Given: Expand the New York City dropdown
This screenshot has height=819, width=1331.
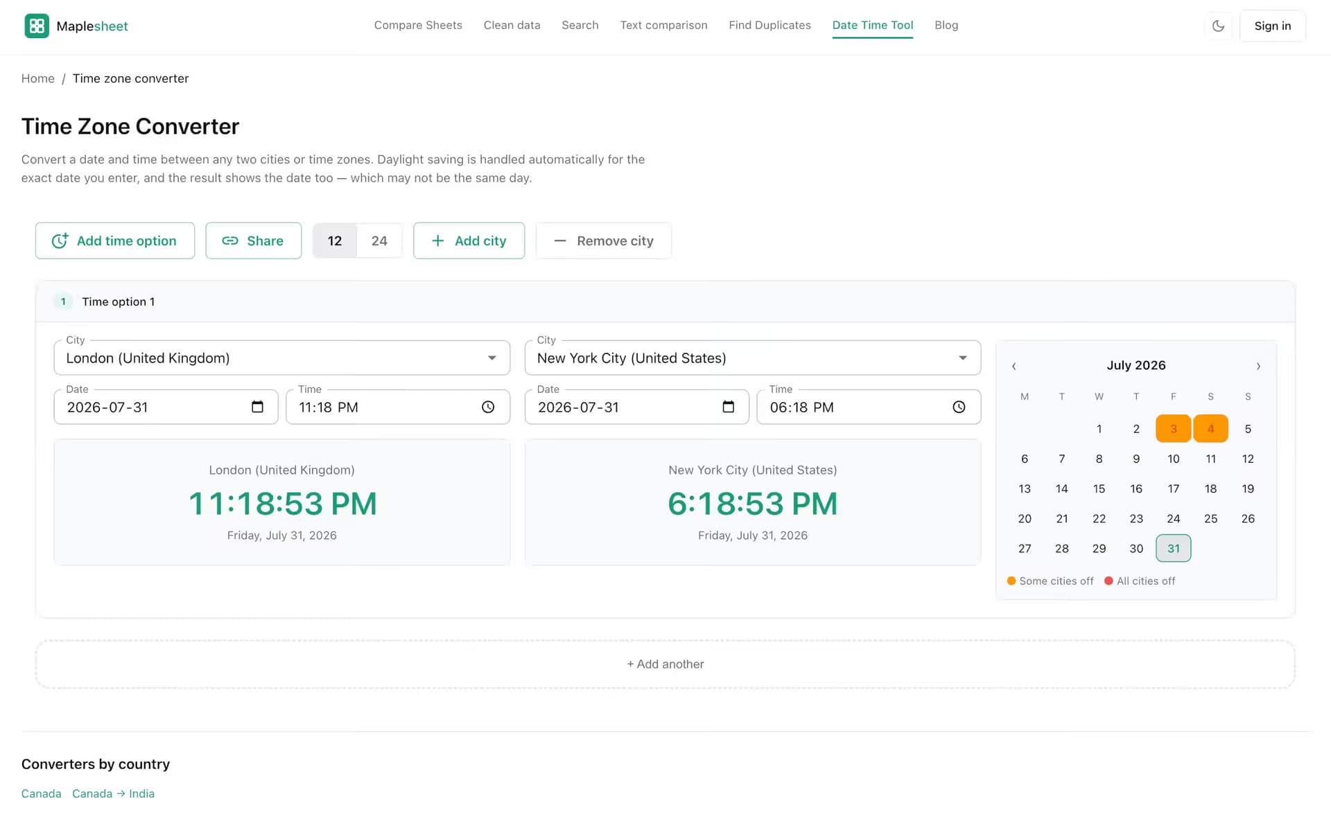Looking at the screenshot, I should 962,358.
